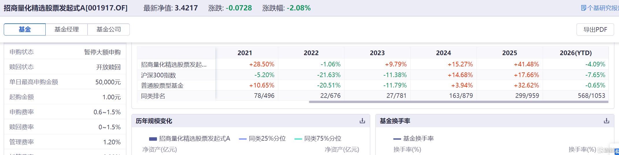This screenshot has width=619, height=155.
Task: Toggle the 基金换手率 legend series
Action: [x=414, y=139]
